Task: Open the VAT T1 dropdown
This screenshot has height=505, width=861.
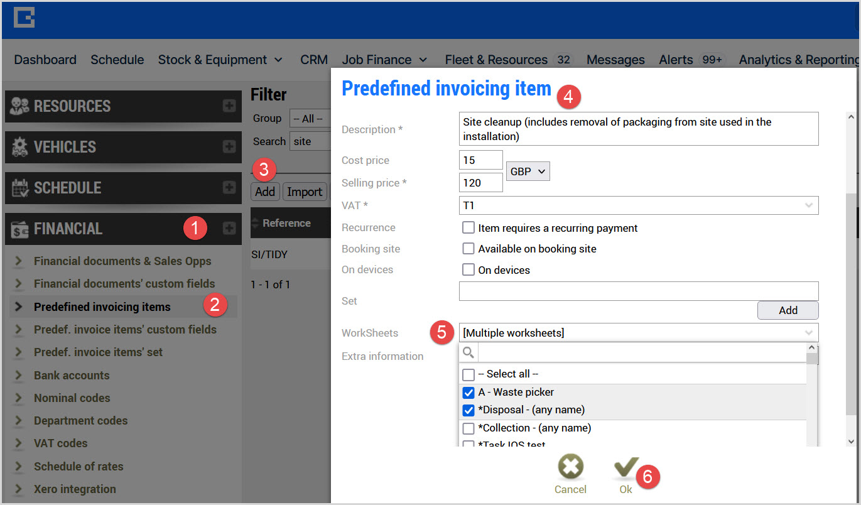Action: [x=639, y=205]
